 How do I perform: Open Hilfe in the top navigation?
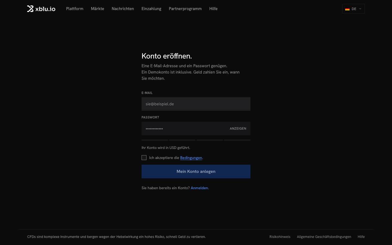tap(213, 9)
